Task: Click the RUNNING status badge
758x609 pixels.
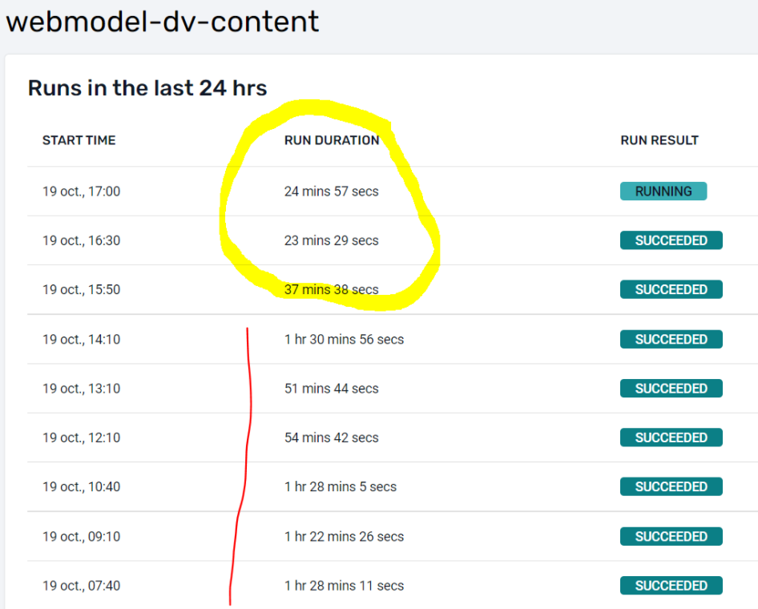Action: pyautogui.click(x=663, y=191)
